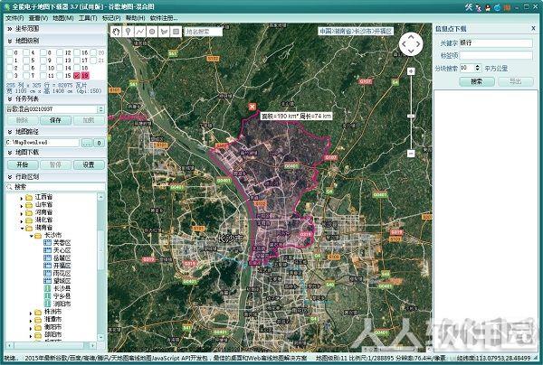Select the pin marker tool
Screen dimensions: 543x365
129,32
